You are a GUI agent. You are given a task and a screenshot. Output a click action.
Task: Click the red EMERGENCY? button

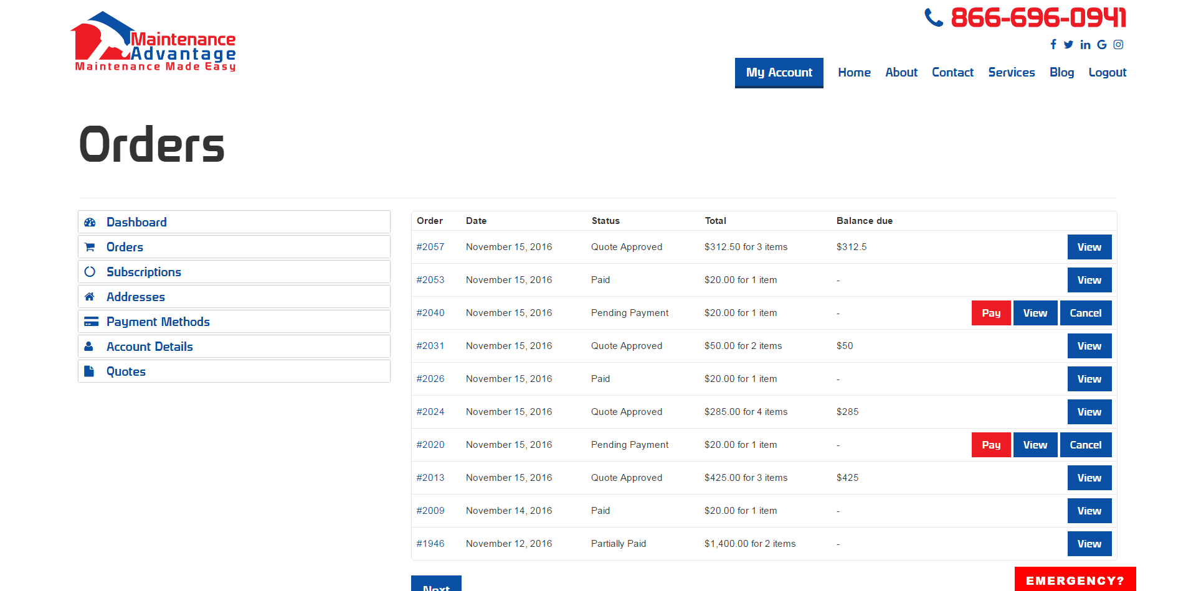(x=1075, y=579)
